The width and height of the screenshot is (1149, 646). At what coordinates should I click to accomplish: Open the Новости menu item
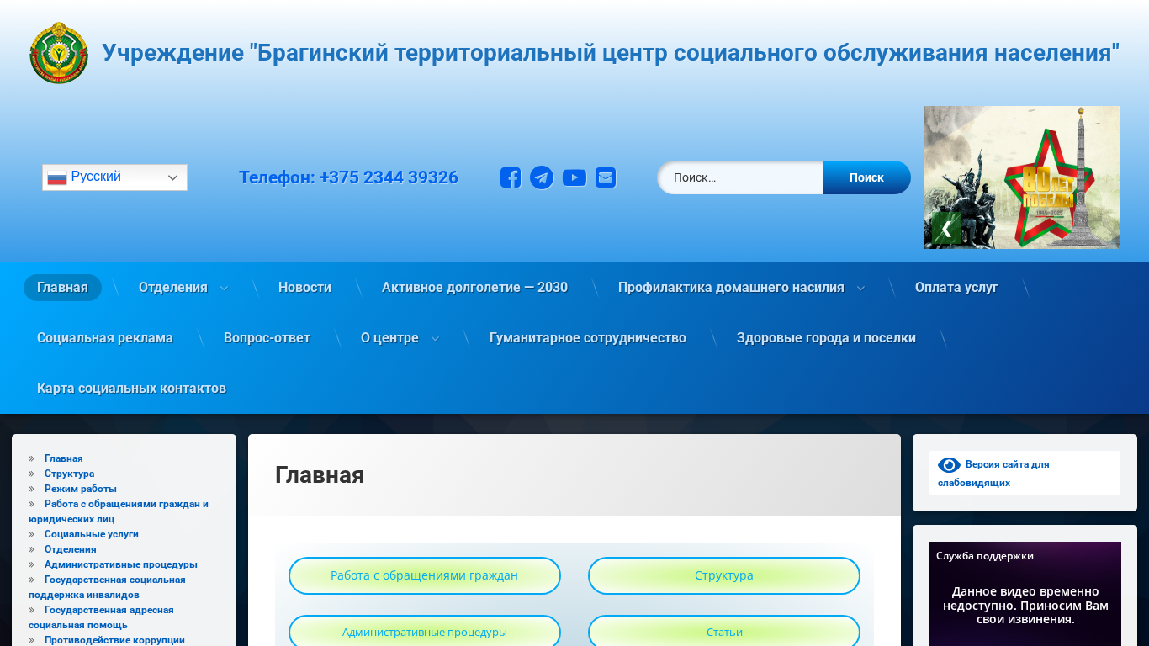[x=304, y=288]
